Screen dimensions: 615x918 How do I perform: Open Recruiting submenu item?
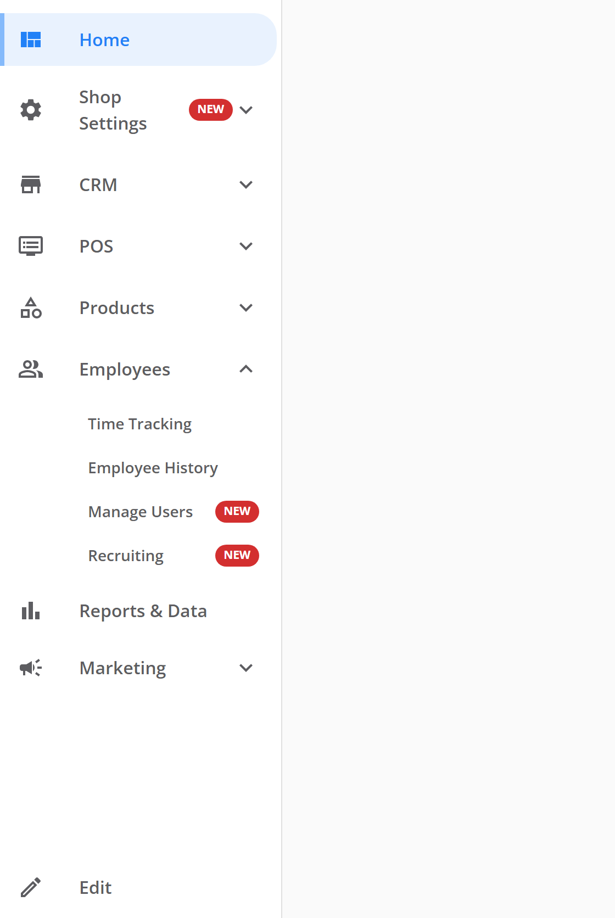(x=126, y=556)
